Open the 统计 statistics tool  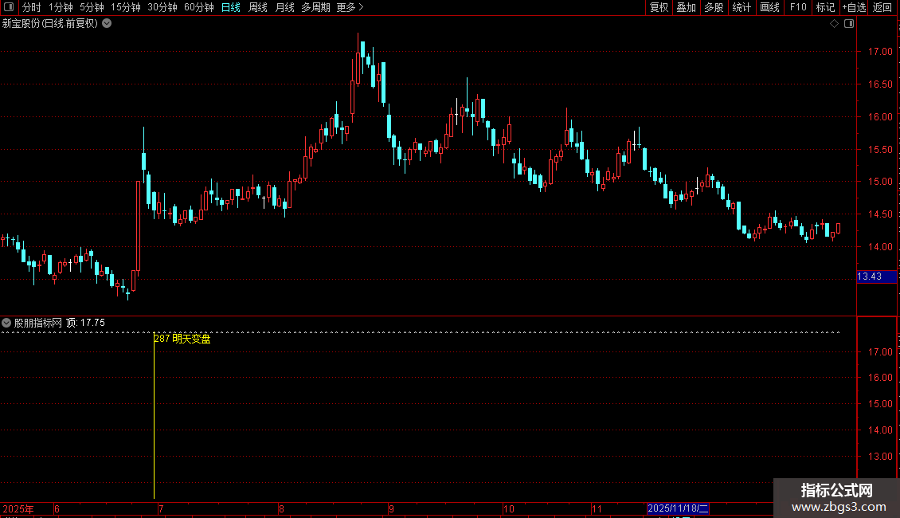741,7
